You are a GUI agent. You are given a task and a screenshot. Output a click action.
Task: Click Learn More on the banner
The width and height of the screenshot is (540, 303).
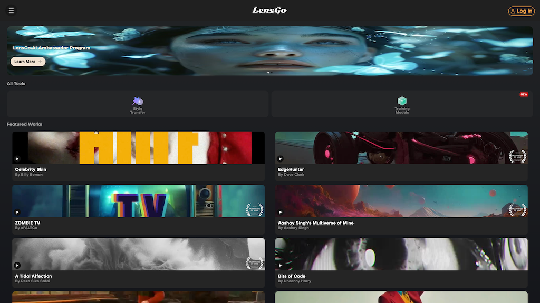coord(28,62)
